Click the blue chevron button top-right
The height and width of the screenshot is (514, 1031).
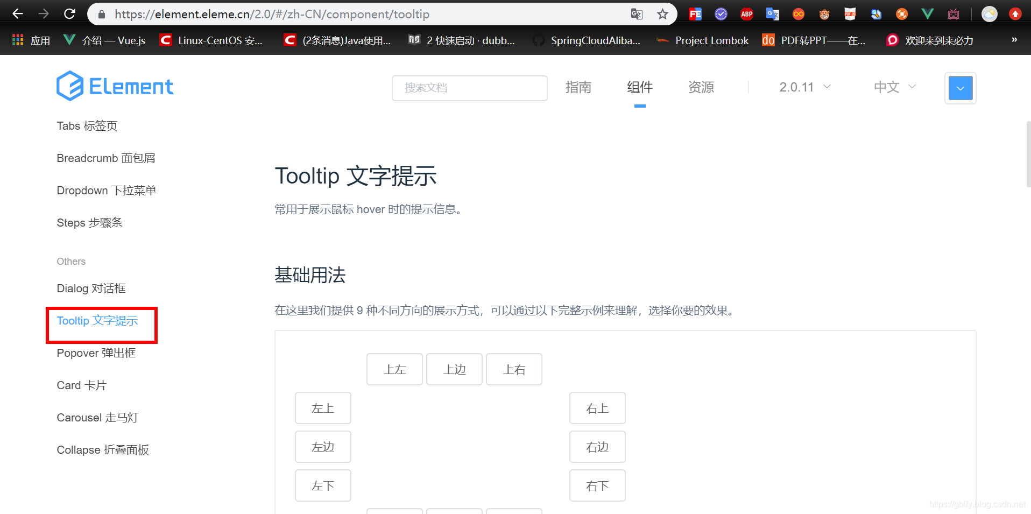pyautogui.click(x=960, y=88)
